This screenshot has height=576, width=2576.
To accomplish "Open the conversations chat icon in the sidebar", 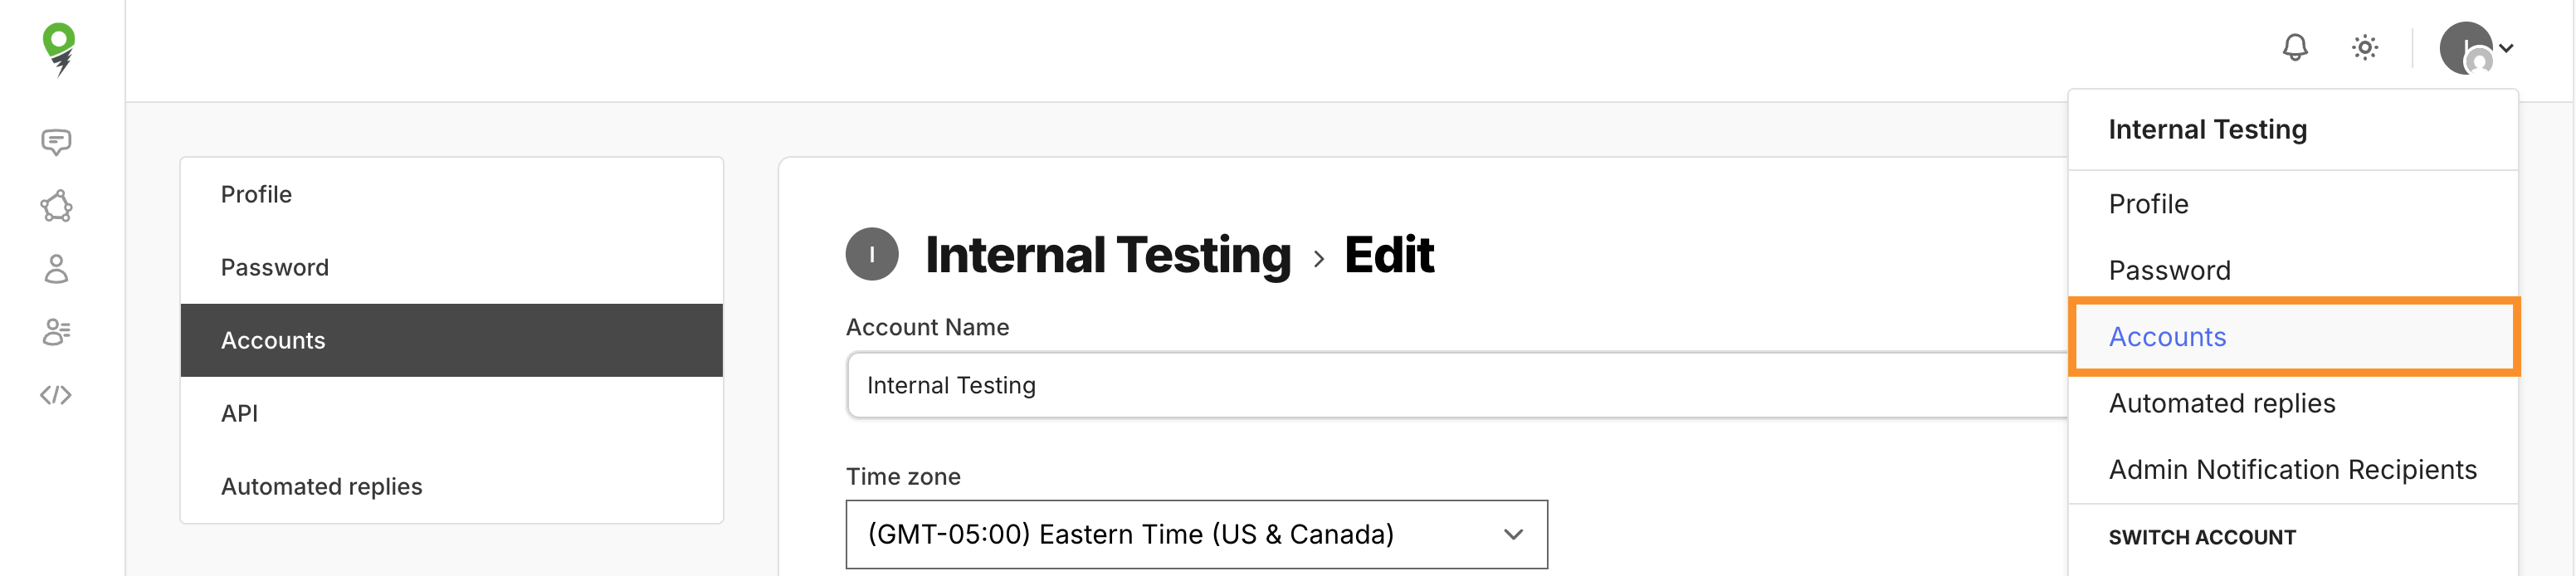I will pyautogui.click(x=56, y=142).
